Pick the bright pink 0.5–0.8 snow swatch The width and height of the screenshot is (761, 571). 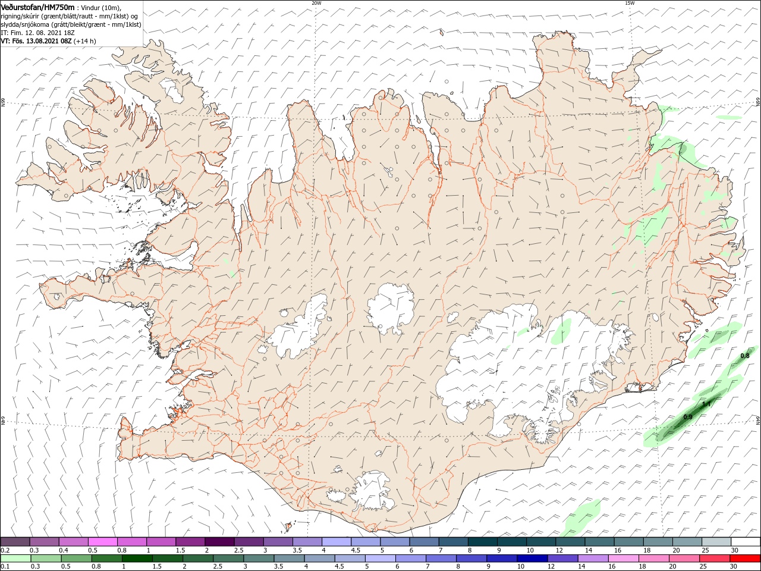click(102, 542)
